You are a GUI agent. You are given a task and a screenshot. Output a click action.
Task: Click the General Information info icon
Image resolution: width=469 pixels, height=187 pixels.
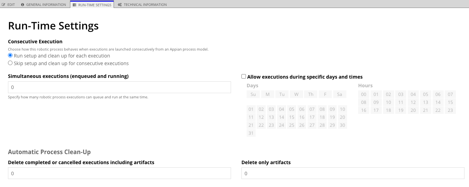(23, 5)
